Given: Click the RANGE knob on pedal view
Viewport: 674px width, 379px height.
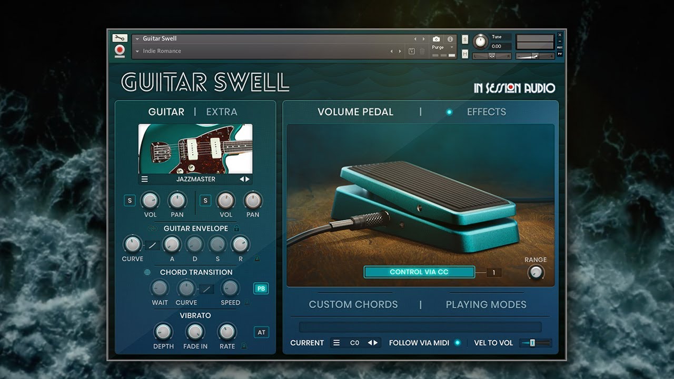Looking at the screenshot, I should (536, 272).
